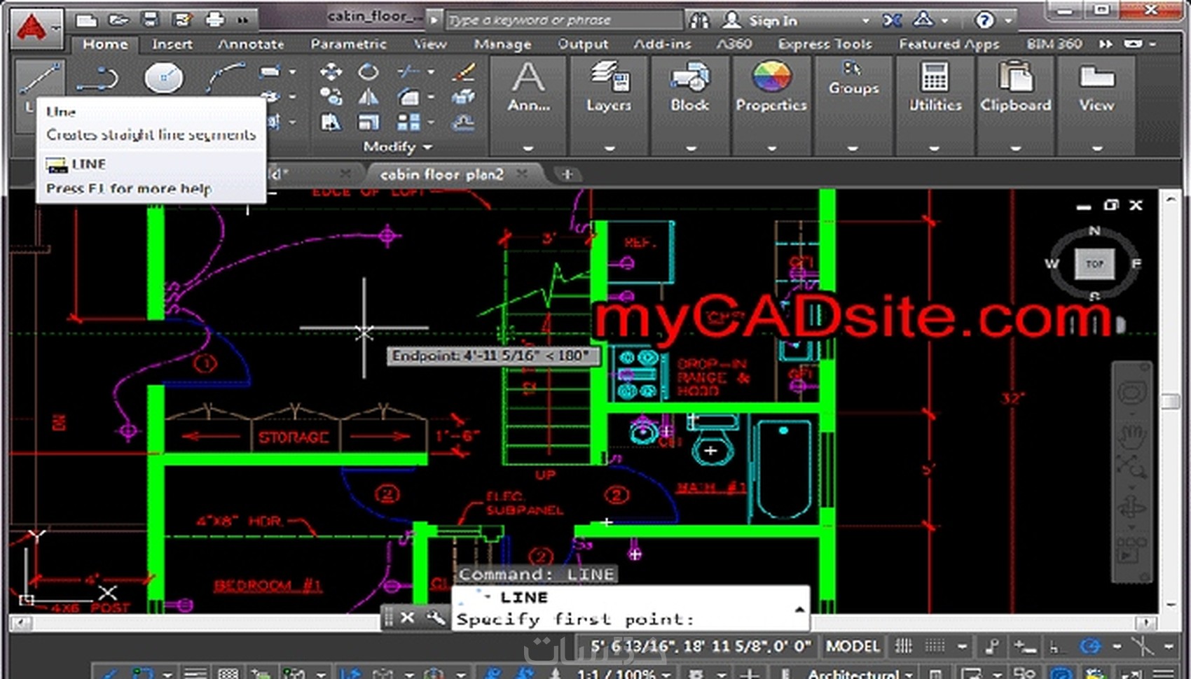Select the Polyline tool
This screenshot has height=679, width=1191.
point(97,78)
